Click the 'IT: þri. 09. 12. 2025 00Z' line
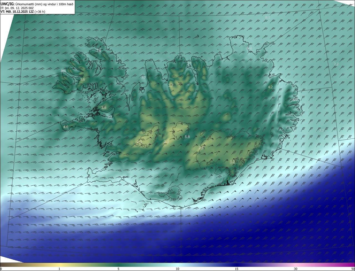The image size is (355, 271). point(17,8)
